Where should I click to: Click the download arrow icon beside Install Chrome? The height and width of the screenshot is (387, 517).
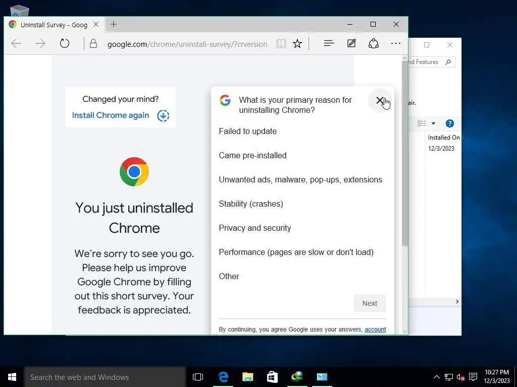click(x=163, y=115)
